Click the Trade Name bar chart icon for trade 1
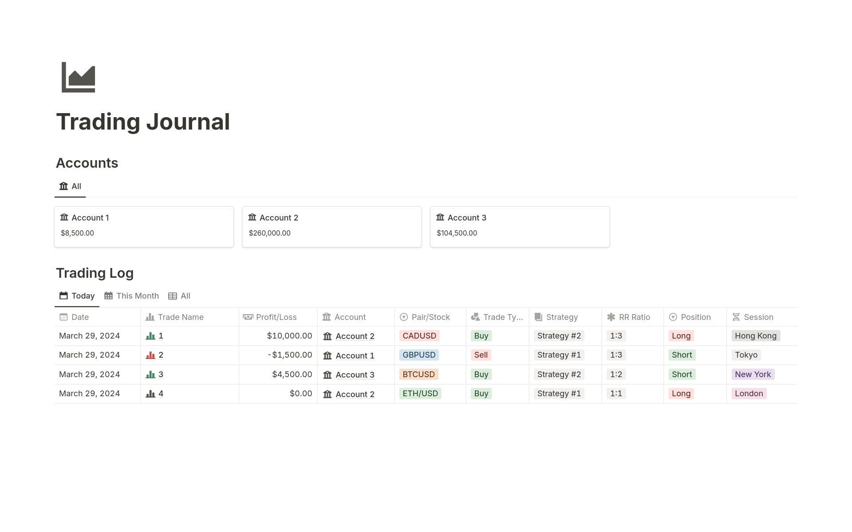 (150, 335)
